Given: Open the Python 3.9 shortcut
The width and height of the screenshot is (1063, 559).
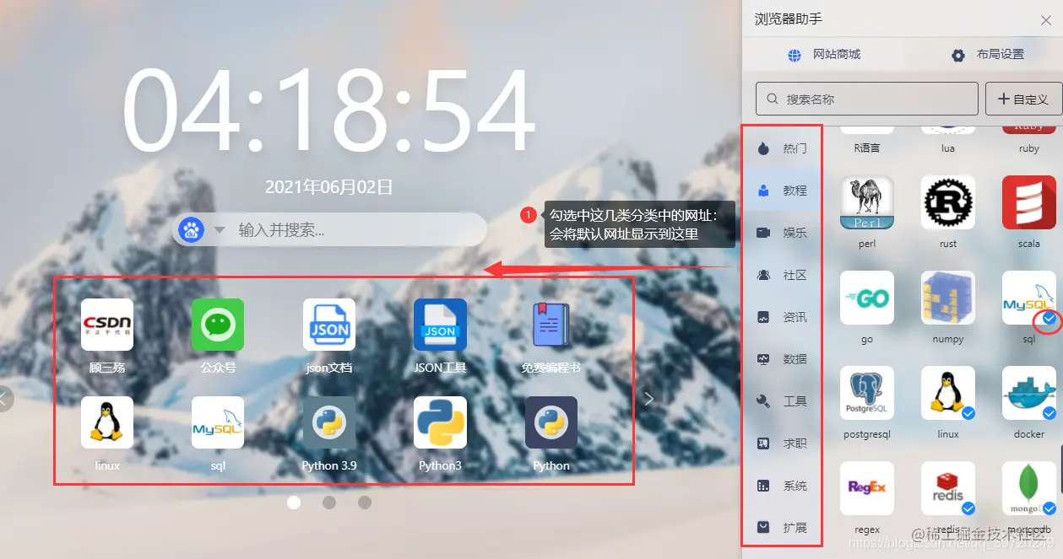Looking at the screenshot, I should point(329,422).
